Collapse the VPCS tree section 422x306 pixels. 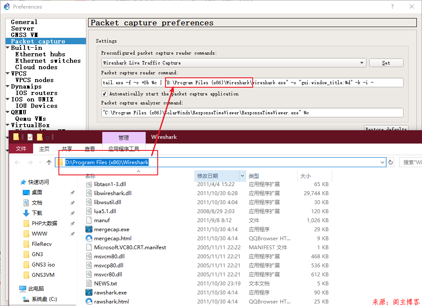click(8, 73)
